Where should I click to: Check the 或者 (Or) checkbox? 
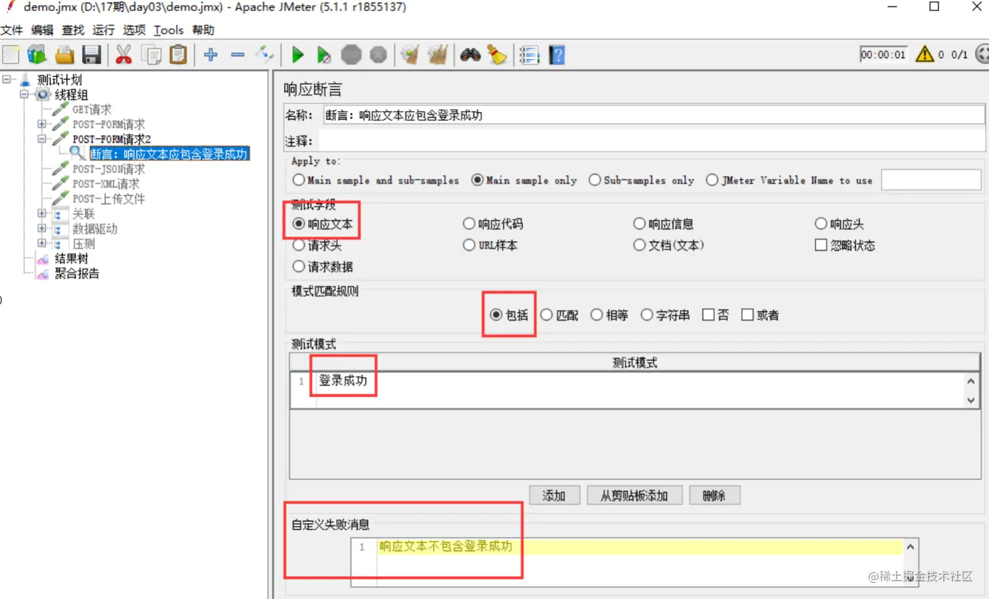click(x=747, y=315)
